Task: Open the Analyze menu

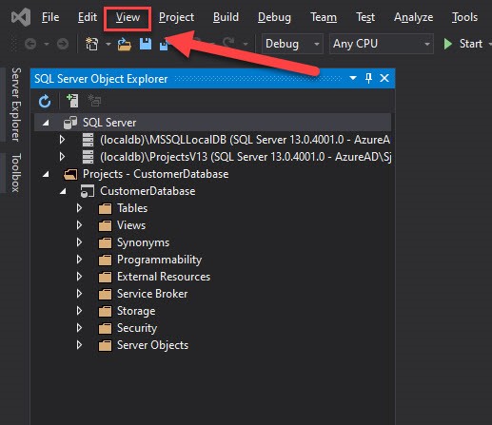Action: [x=413, y=17]
